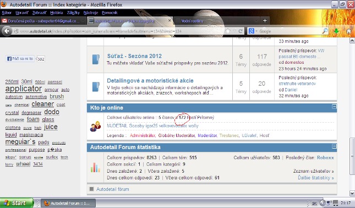Click the Gmail tab envelope icon
Screen dimensions: 355x208
pos(4,21)
